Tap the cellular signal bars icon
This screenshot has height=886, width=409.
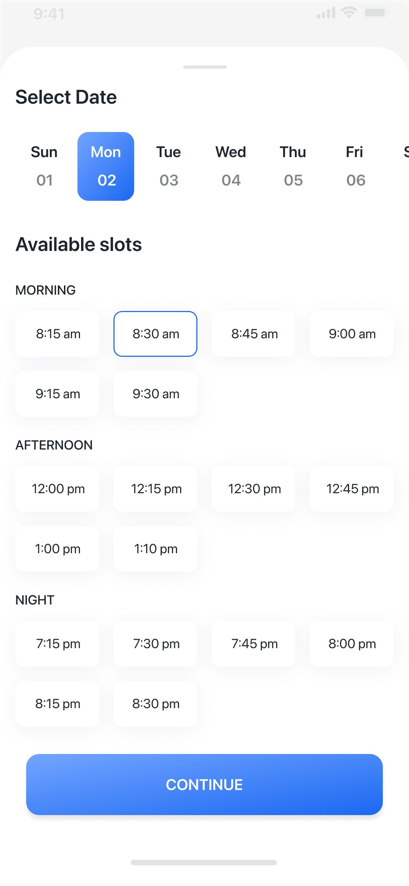326,13
